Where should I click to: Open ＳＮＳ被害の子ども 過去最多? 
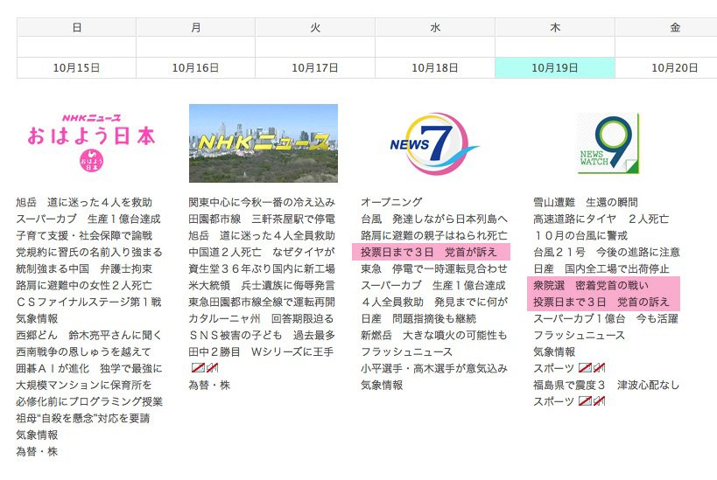[262, 335]
